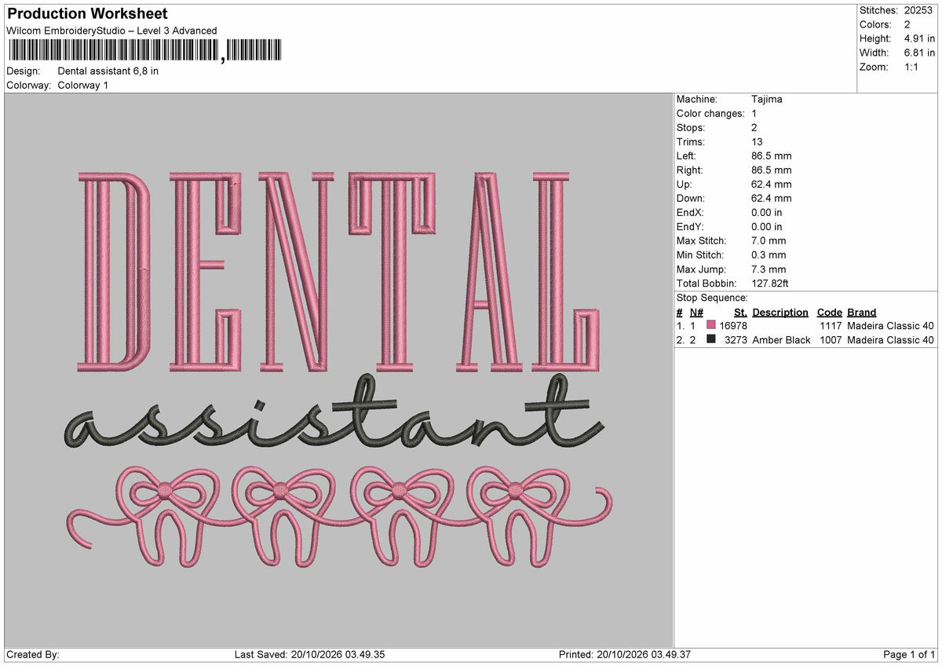
Task: Click the Min Stitch value 0.3 mm
Action: (x=769, y=254)
